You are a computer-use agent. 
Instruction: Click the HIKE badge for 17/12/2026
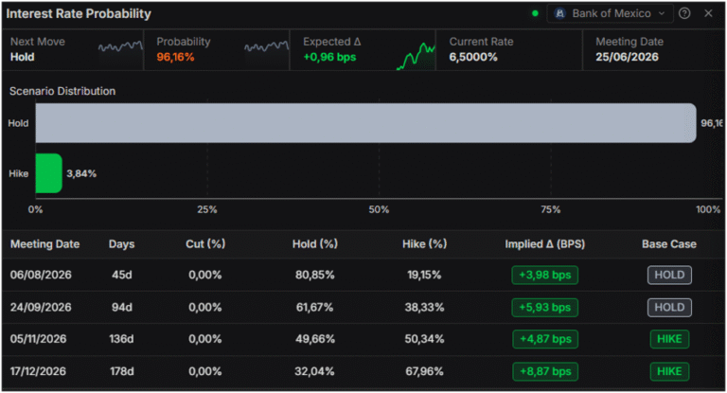tap(669, 371)
